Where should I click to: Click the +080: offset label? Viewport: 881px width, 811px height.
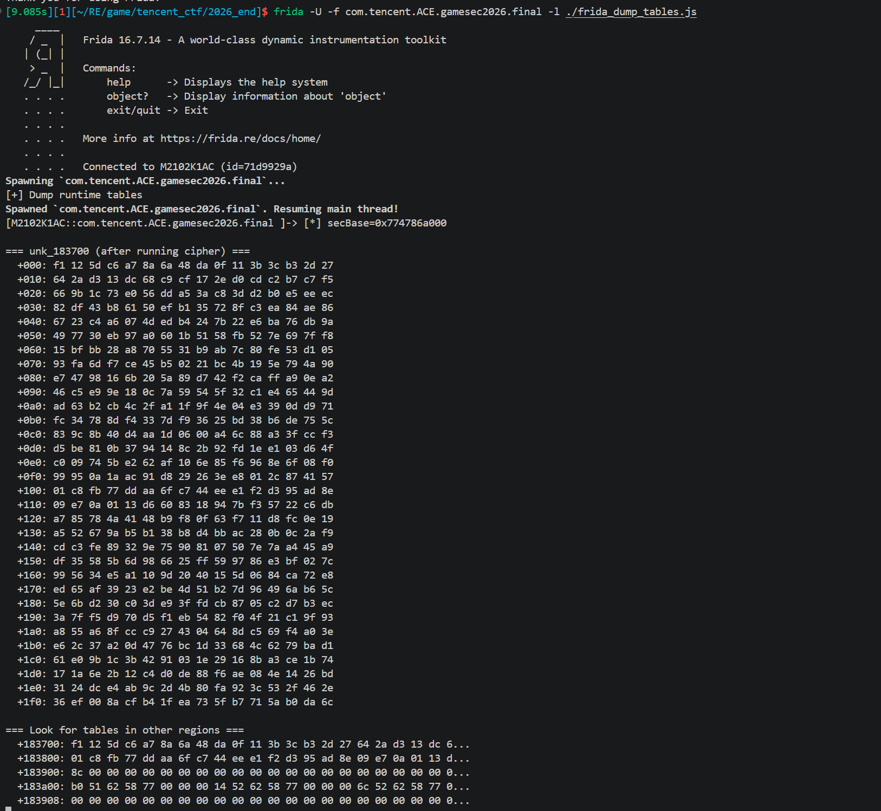point(32,378)
